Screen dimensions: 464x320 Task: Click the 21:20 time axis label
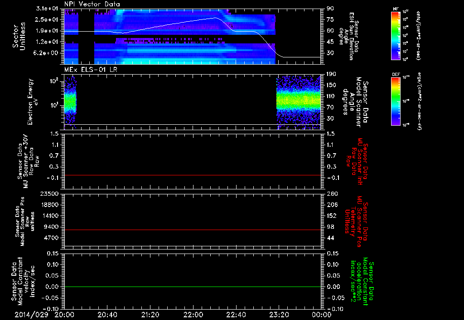(x=150, y=315)
